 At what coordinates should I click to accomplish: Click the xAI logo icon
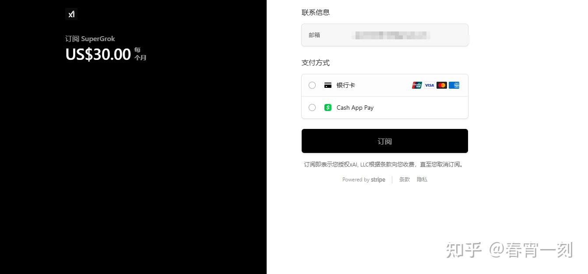(x=71, y=14)
